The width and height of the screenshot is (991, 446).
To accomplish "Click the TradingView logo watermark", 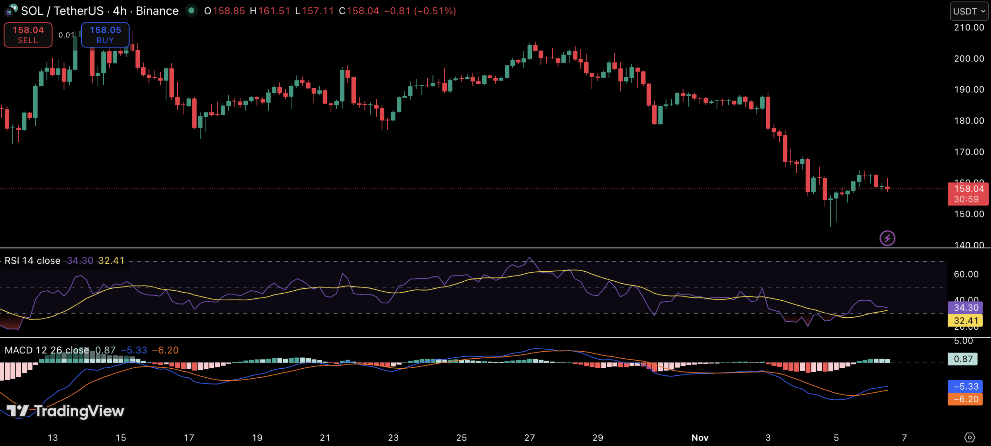I will 66,411.
